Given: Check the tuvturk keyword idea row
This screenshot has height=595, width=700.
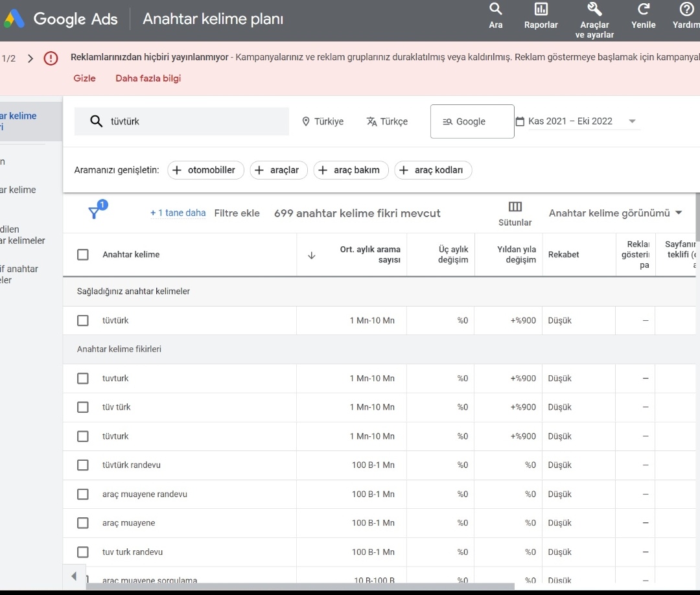Looking at the screenshot, I should point(82,379).
